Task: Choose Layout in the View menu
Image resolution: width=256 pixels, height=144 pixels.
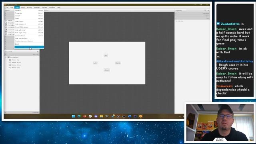Action: click(x=29, y=16)
